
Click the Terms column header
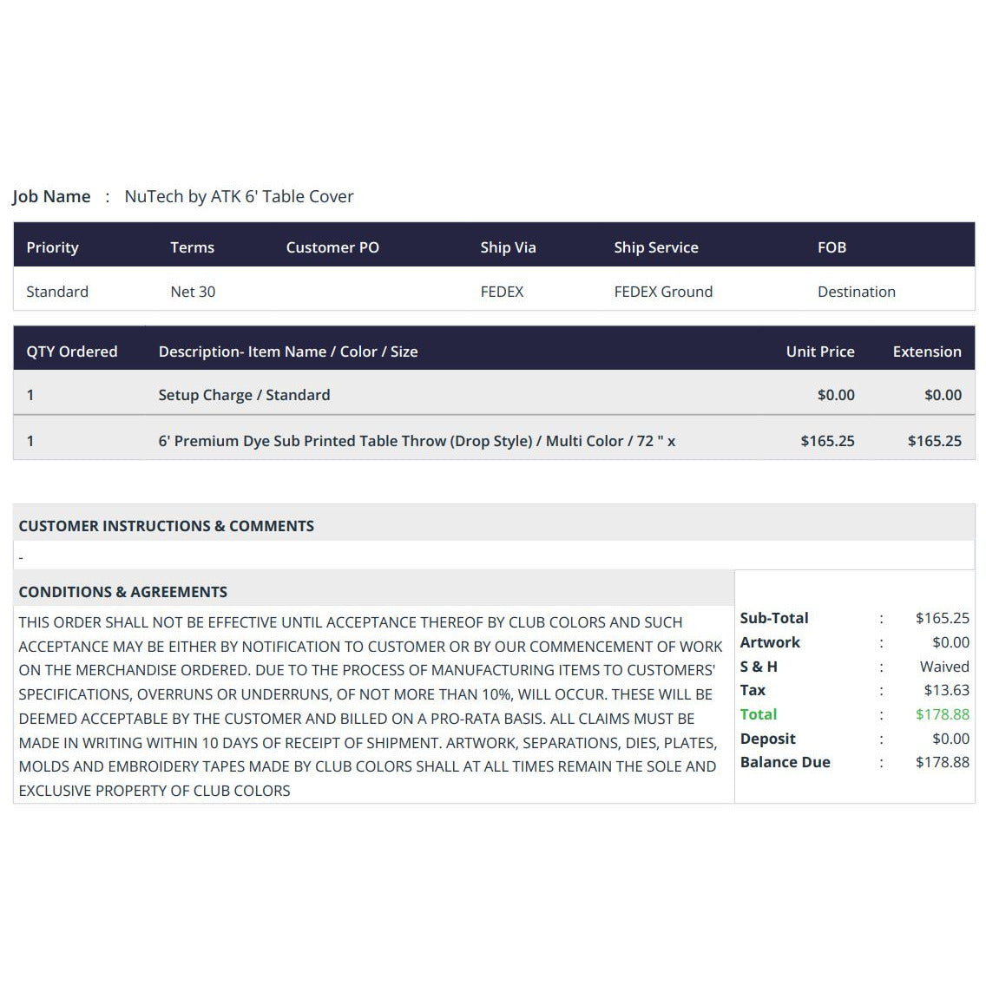point(193,247)
